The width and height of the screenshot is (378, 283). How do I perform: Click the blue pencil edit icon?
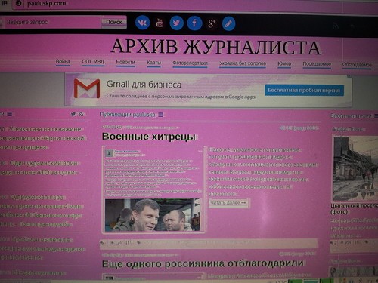(x=228, y=24)
